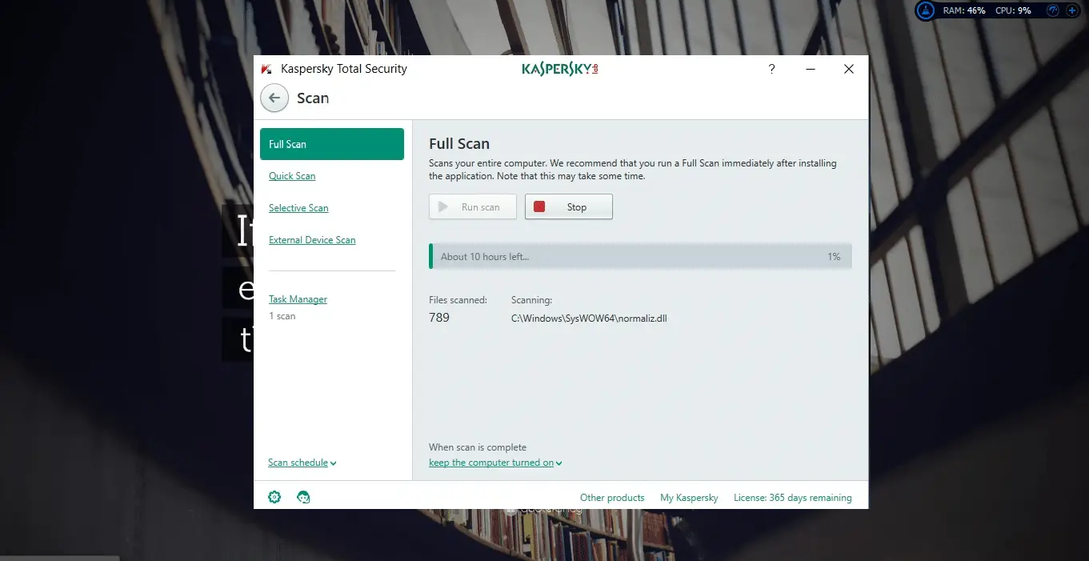Click the disabled Run scan button

tap(472, 206)
